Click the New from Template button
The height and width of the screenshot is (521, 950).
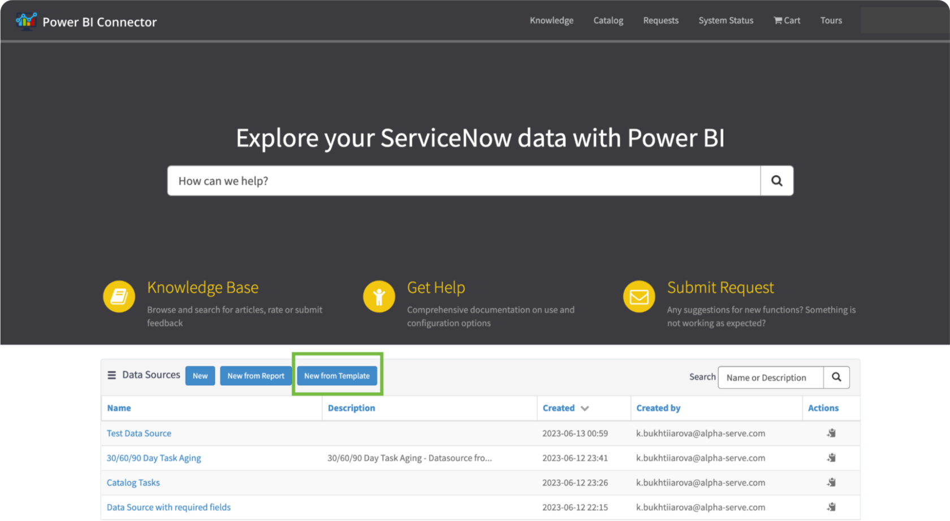(337, 375)
